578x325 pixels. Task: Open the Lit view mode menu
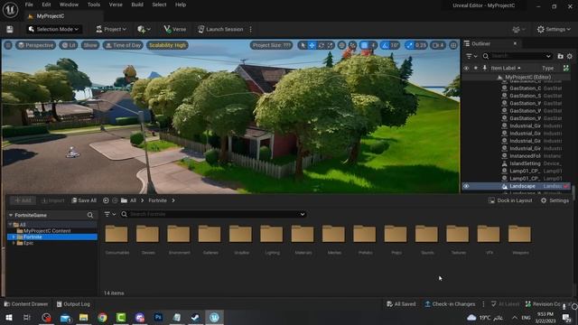(69, 45)
